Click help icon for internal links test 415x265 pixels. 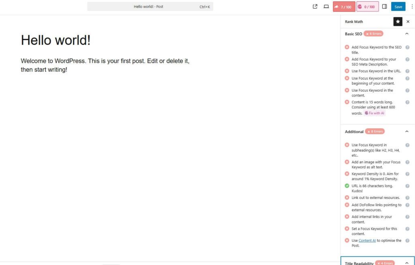click(x=407, y=217)
